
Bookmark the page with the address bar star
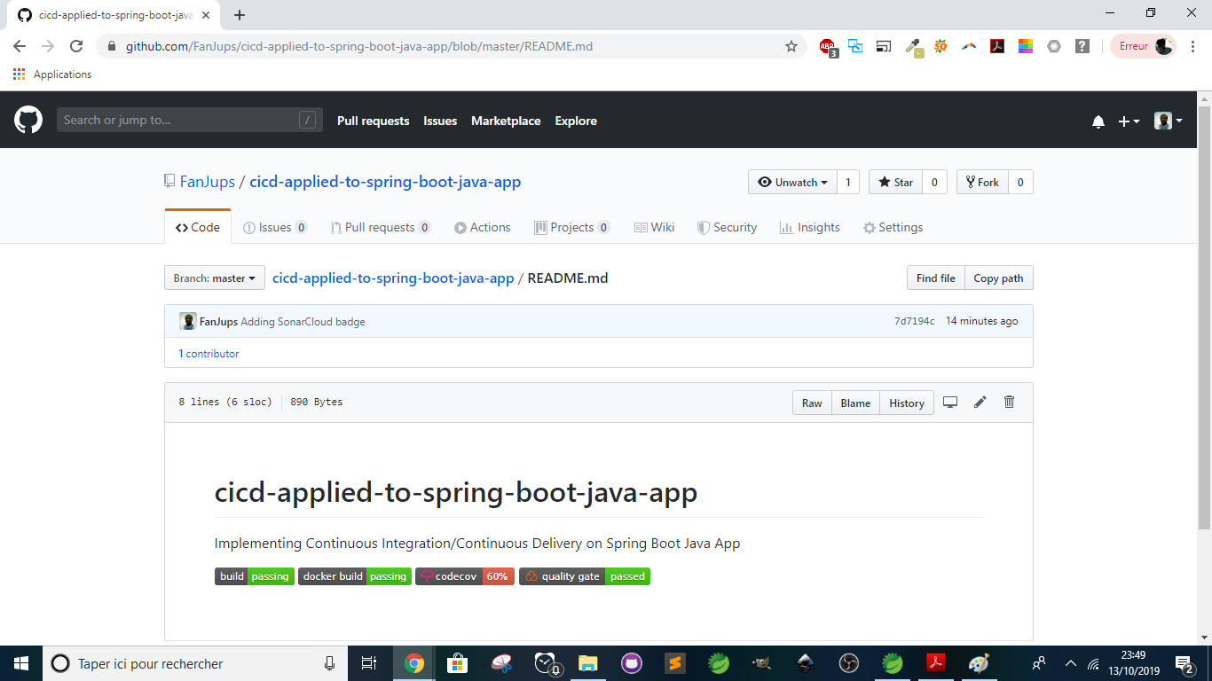[791, 46]
